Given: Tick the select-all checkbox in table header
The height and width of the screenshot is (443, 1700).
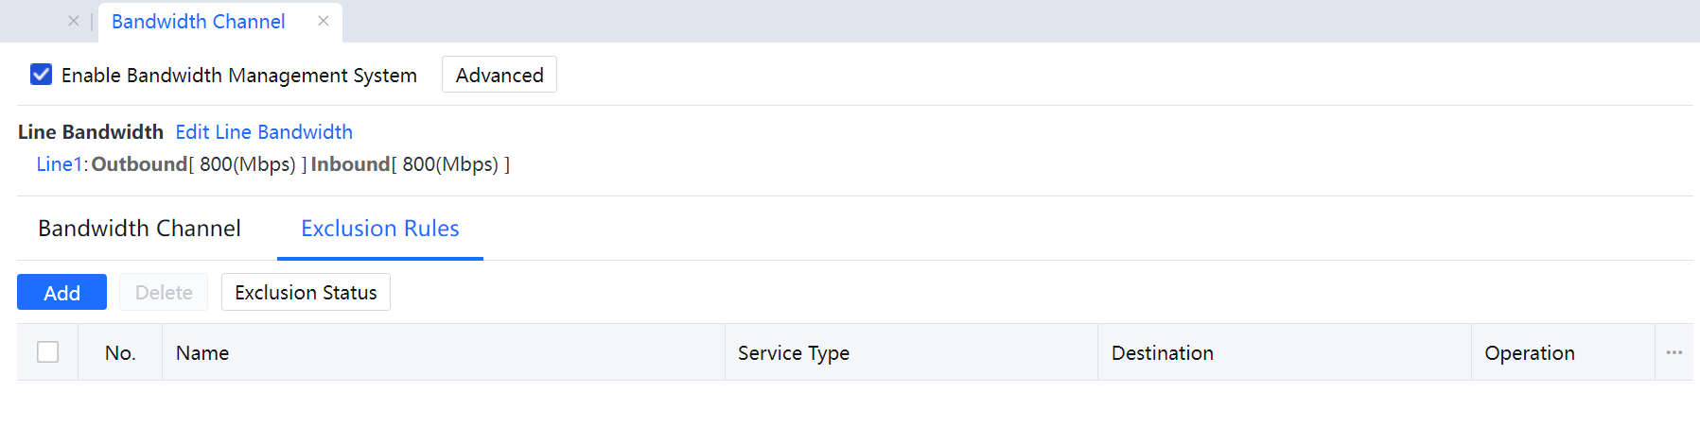Looking at the screenshot, I should (48, 352).
